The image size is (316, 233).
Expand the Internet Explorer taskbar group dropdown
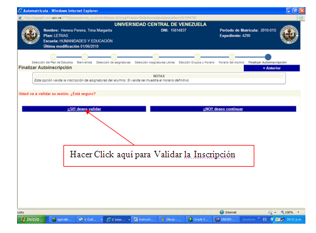(x=129, y=220)
